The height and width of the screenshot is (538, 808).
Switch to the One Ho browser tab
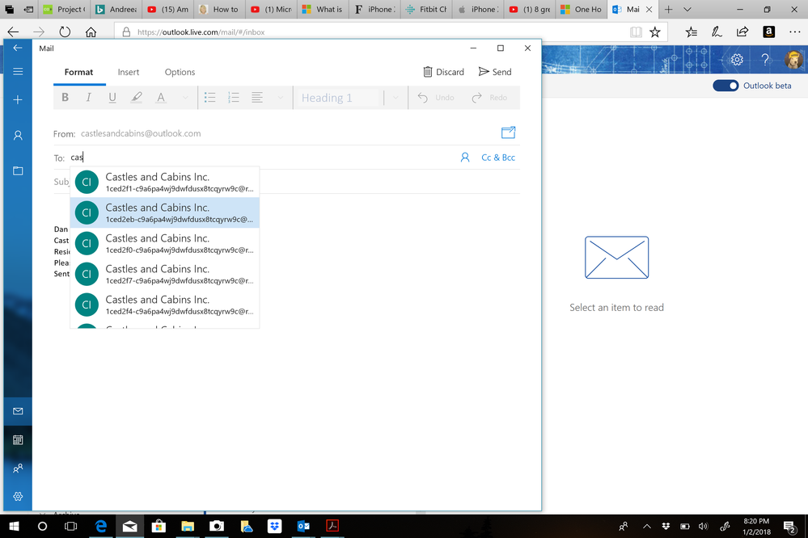pos(582,9)
